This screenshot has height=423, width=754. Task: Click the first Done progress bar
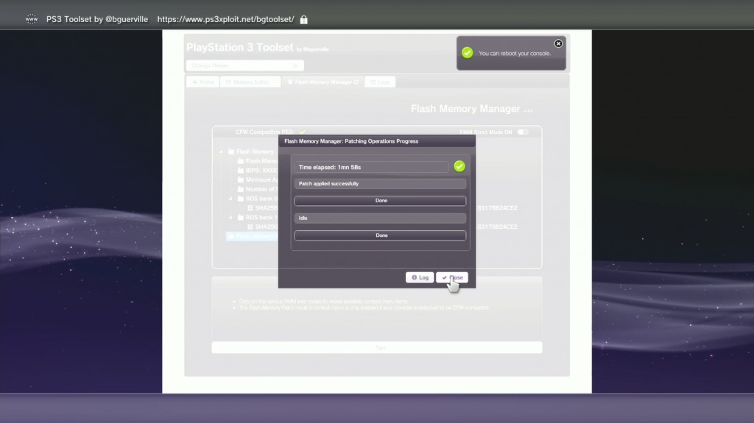381,200
